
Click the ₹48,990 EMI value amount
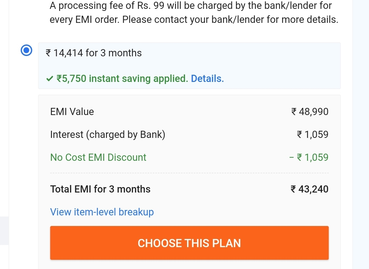(x=310, y=112)
